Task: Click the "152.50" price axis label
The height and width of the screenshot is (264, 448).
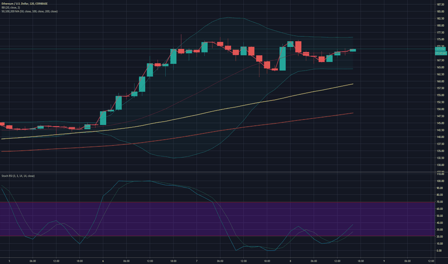Action: 440,102
